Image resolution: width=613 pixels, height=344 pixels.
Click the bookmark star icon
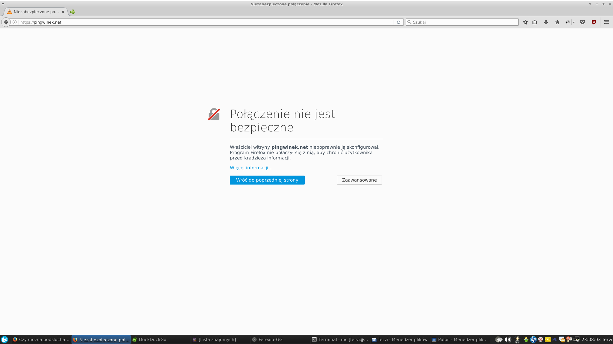tap(525, 22)
